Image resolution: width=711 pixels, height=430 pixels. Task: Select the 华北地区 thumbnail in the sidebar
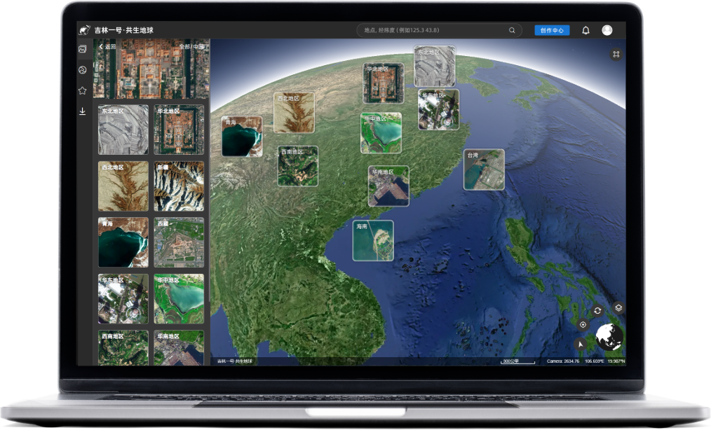click(179, 130)
